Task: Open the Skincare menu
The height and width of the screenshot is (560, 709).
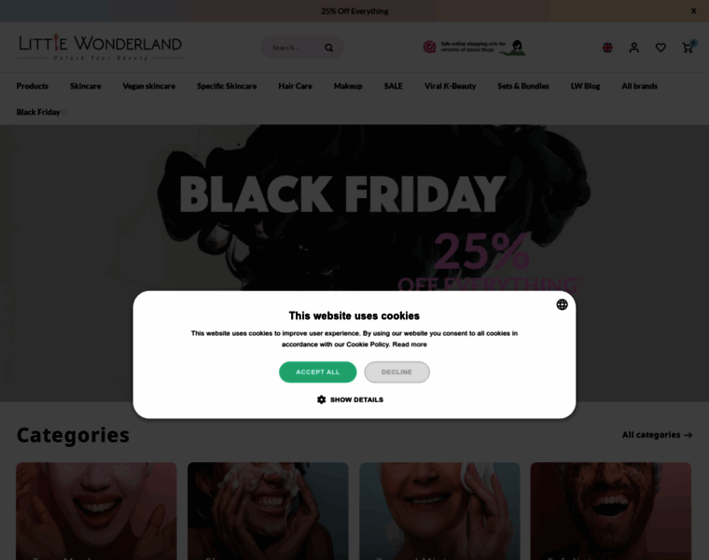Action: coord(86,86)
